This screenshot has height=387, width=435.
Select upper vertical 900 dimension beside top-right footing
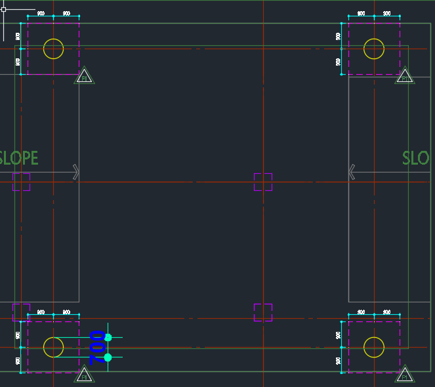point(338,36)
